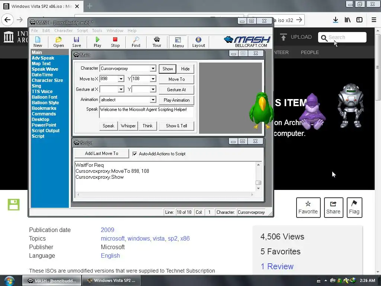381x286 pixels.
Task: Open the Script menu
Action: (x=82, y=31)
